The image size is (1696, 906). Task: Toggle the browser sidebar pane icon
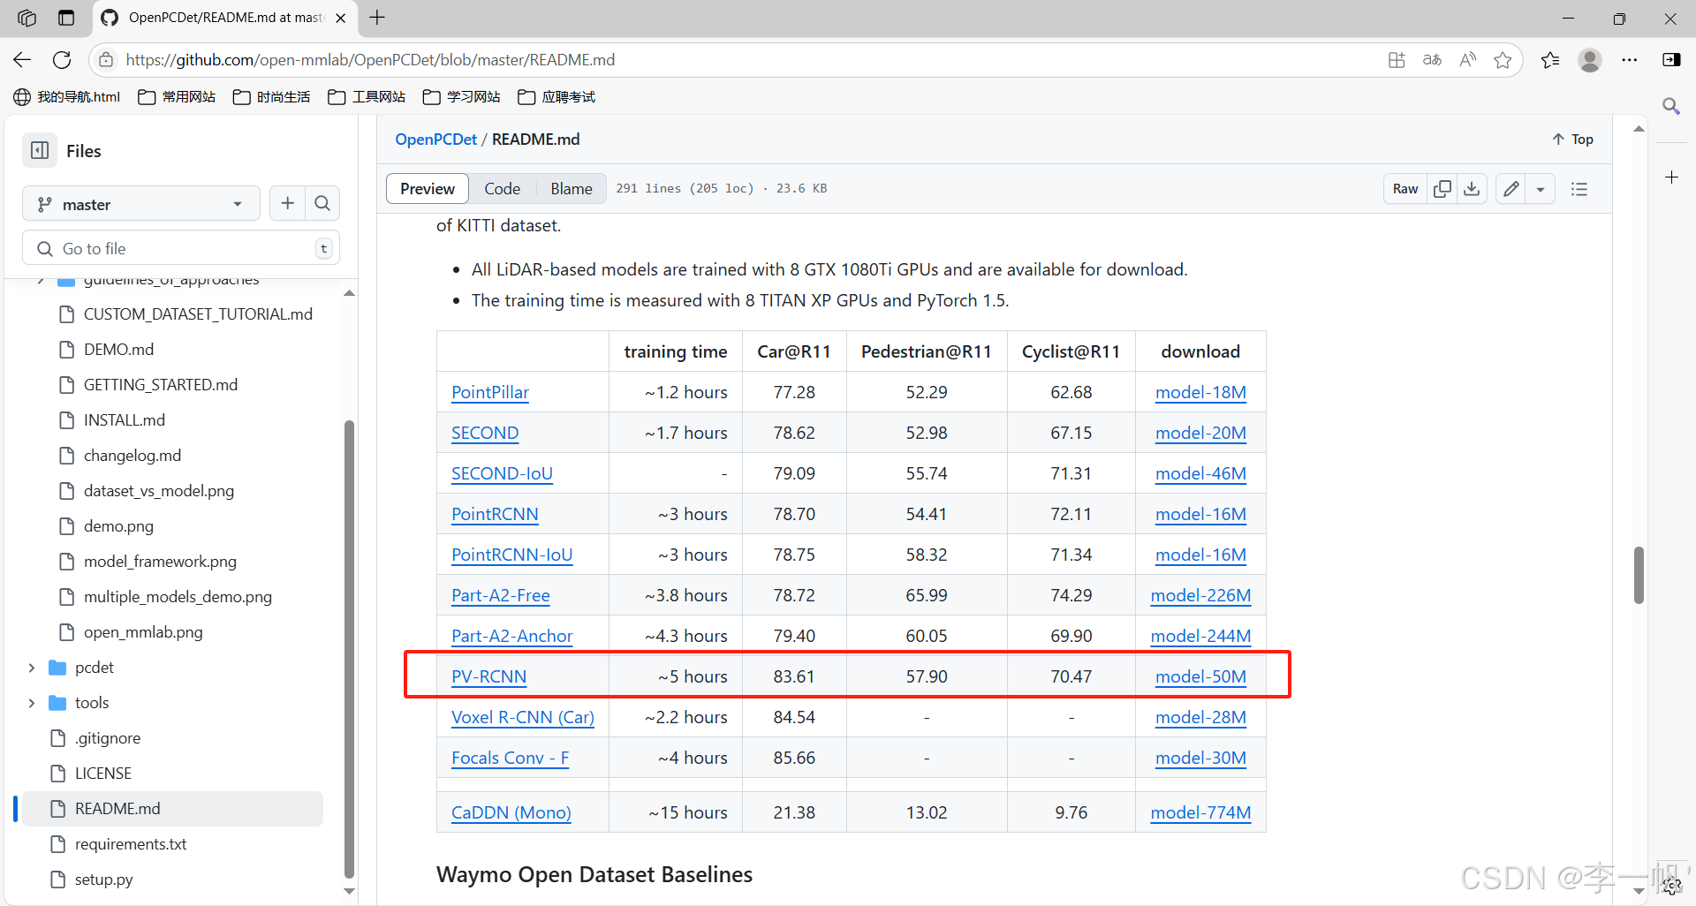point(1671,60)
